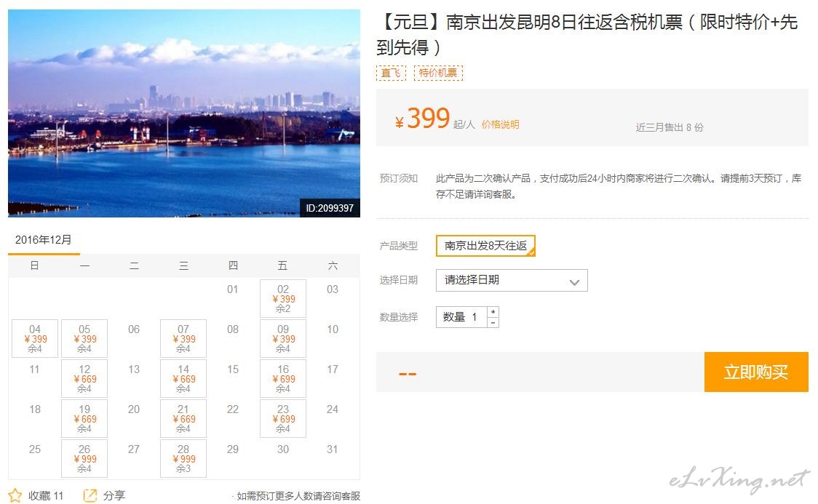818x504 pixels.
Task: Choose December 28 priced ¥999
Action: [x=183, y=459]
